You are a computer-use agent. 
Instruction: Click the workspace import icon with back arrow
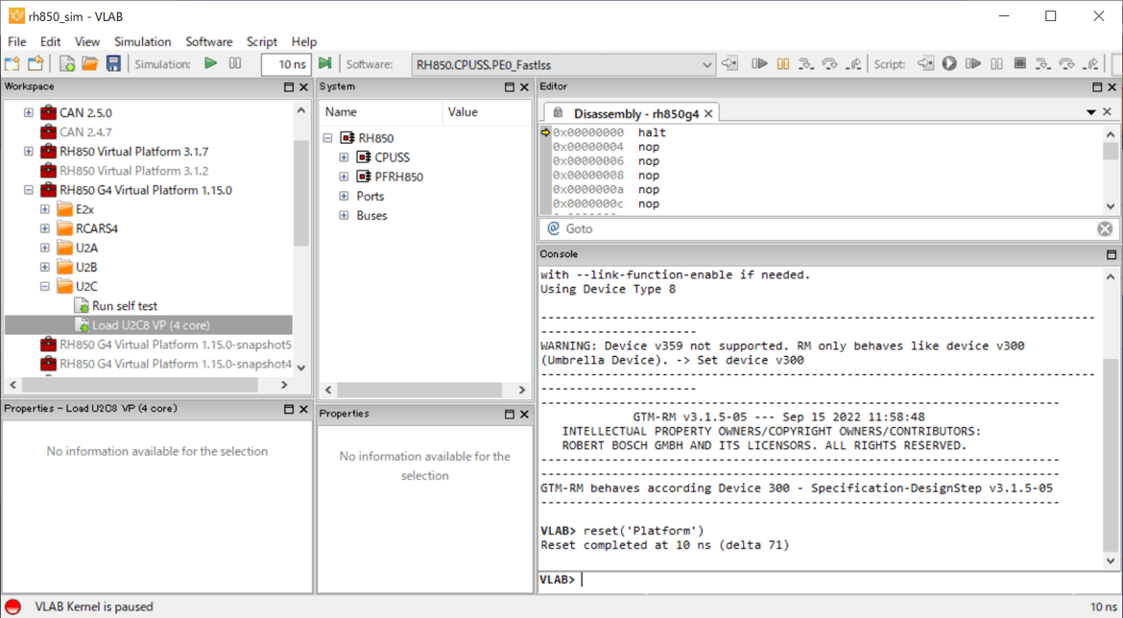coord(36,63)
